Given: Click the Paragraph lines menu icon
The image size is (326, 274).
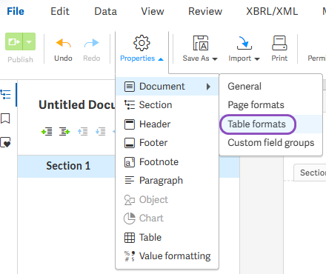Looking at the screenshot, I should point(130,180).
